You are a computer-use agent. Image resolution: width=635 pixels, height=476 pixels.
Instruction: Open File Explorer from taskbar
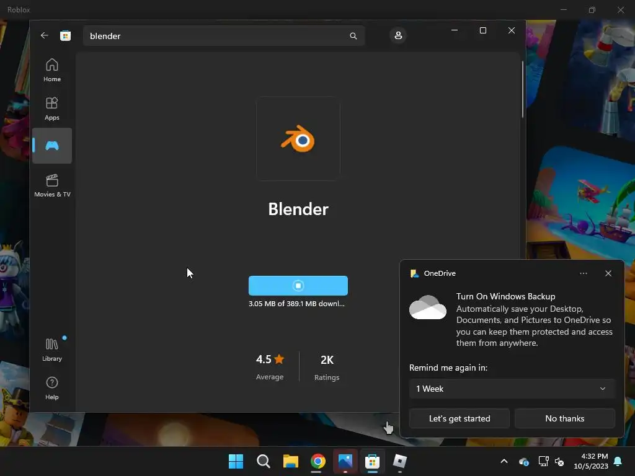290,461
